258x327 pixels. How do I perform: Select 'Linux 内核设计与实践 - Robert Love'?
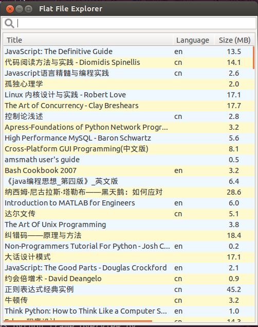point(129,95)
